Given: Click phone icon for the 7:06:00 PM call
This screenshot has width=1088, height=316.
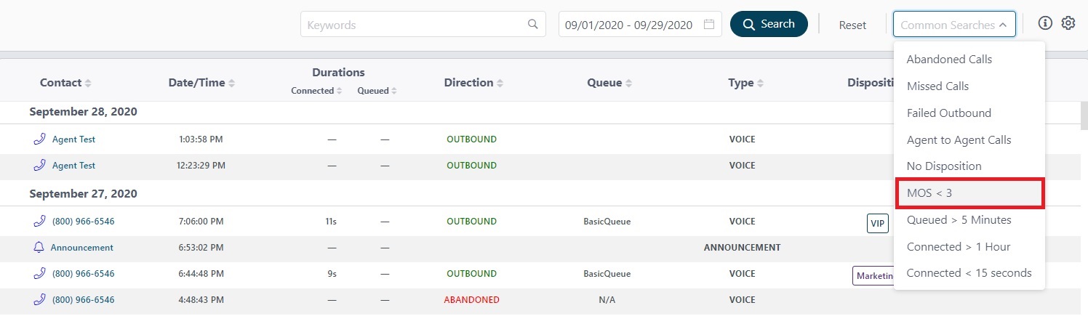Looking at the screenshot, I should point(40,222).
